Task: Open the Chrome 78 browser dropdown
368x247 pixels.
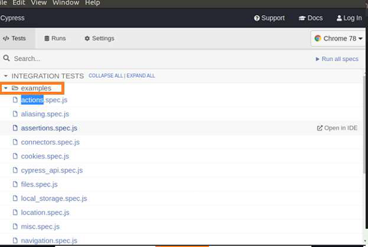Action: [x=339, y=39]
